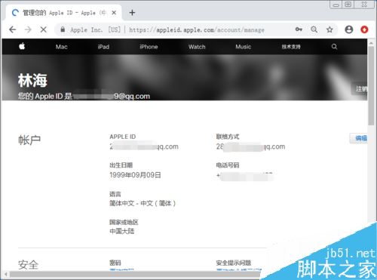Click the address bar URL field
Image resolution: width=377 pixels, height=280 pixels.
(x=197, y=30)
